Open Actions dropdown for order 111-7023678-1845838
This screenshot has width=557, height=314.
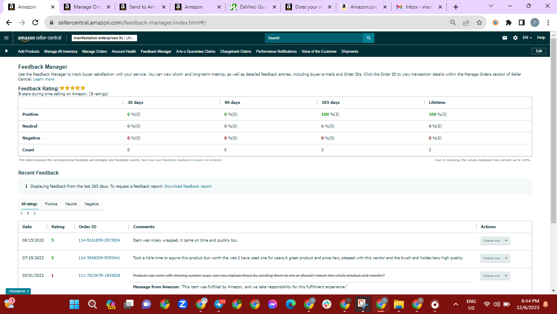(x=495, y=276)
